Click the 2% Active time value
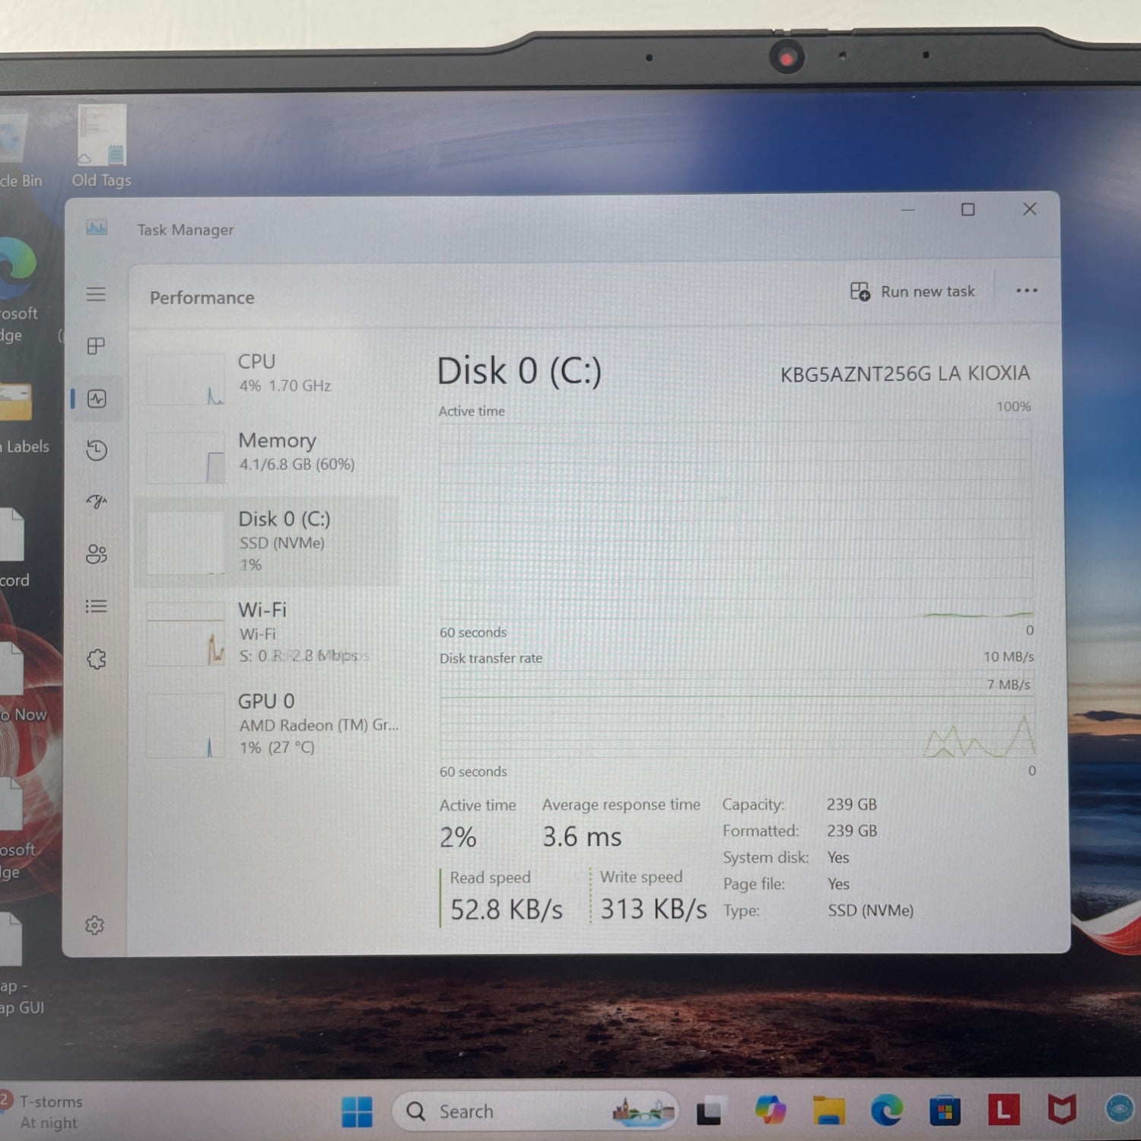Image resolution: width=1141 pixels, height=1141 pixels. 458,837
